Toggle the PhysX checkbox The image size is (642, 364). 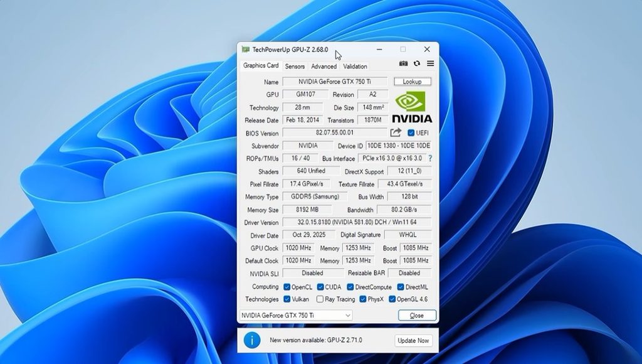[363, 299]
